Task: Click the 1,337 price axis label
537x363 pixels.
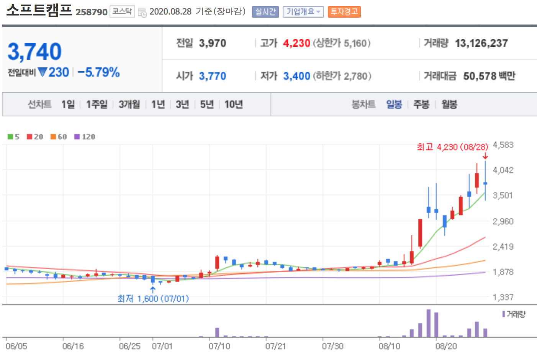Action: point(503,297)
